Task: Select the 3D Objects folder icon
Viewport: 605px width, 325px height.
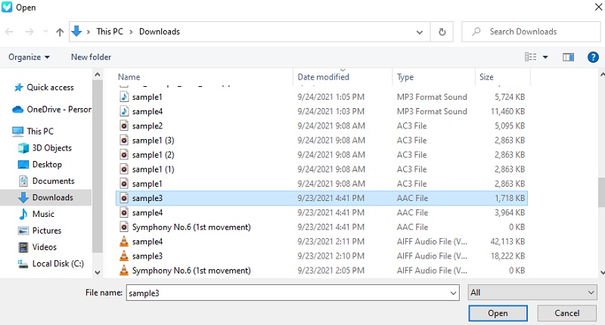Action: click(x=23, y=147)
